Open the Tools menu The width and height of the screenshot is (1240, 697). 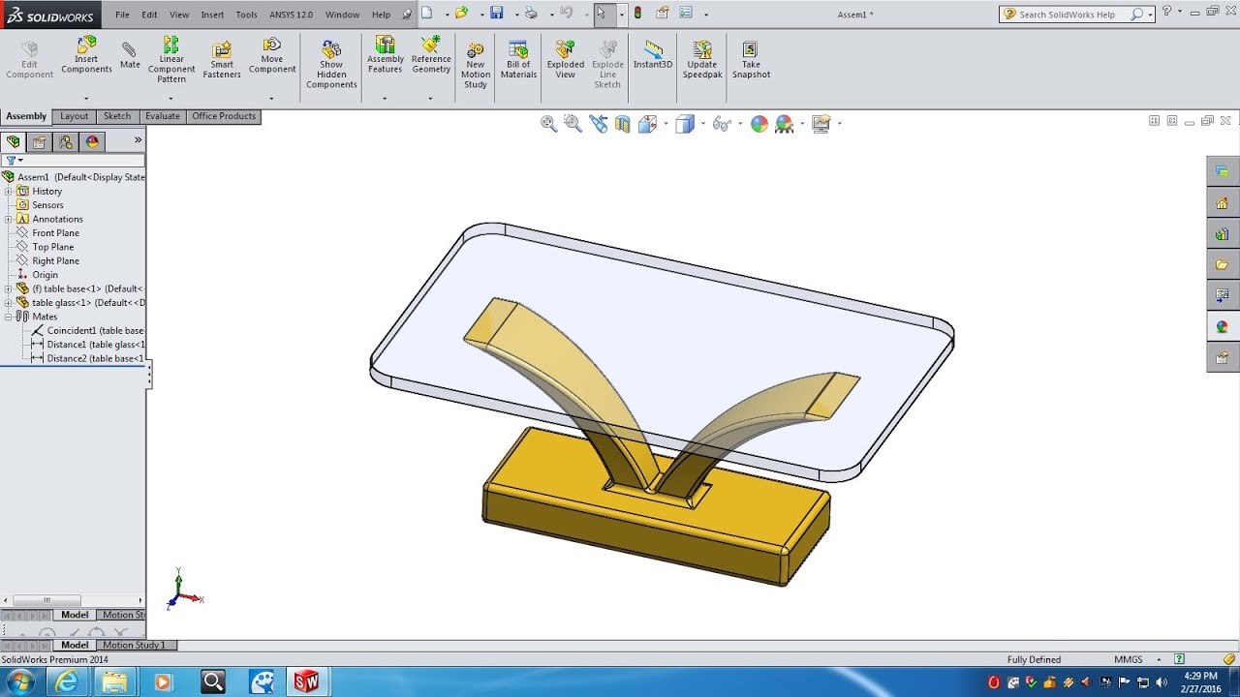(x=246, y=15)
